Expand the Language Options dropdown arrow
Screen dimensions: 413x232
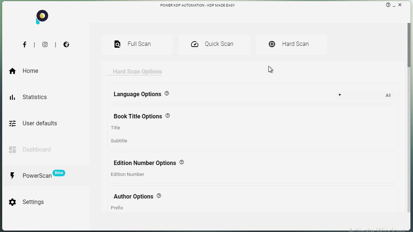tap(339, 95)
